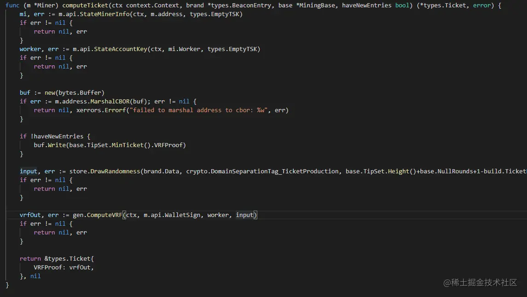Click *types.Ticket in the return signature

click(x=443, y=6)
